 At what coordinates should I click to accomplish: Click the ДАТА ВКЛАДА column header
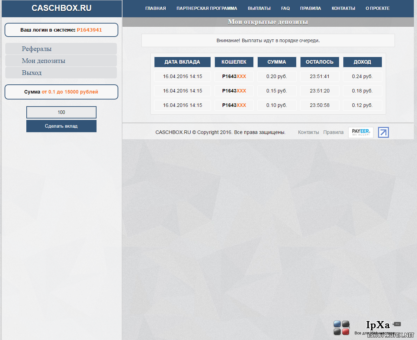(183, 62)
